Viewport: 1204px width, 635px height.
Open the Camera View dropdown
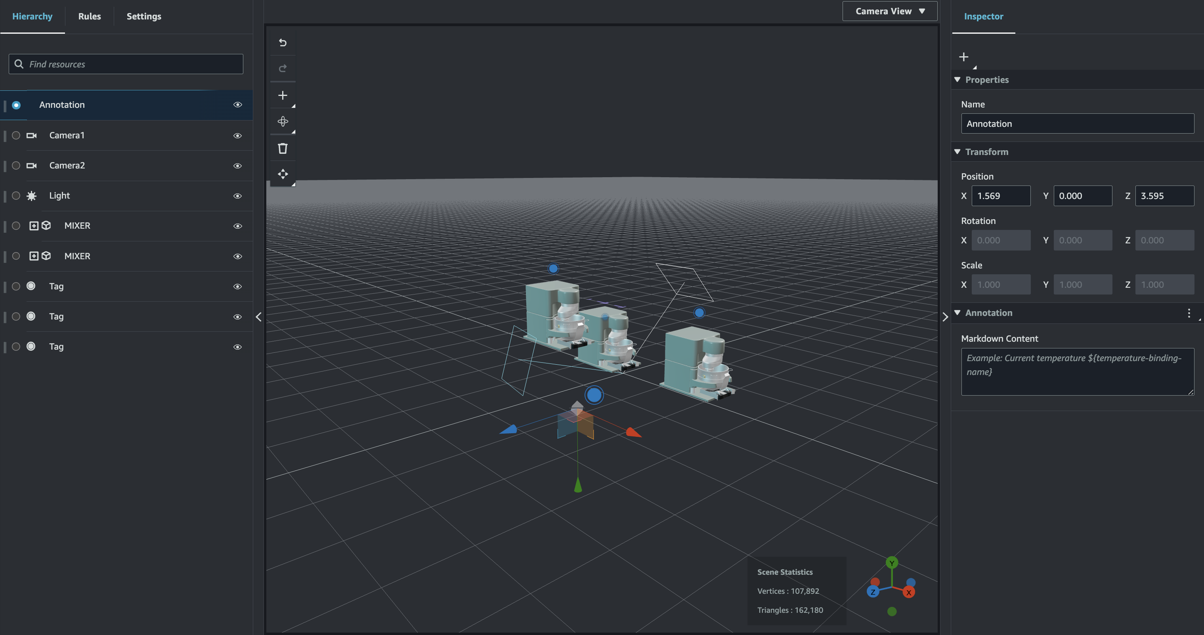(890, 10)
